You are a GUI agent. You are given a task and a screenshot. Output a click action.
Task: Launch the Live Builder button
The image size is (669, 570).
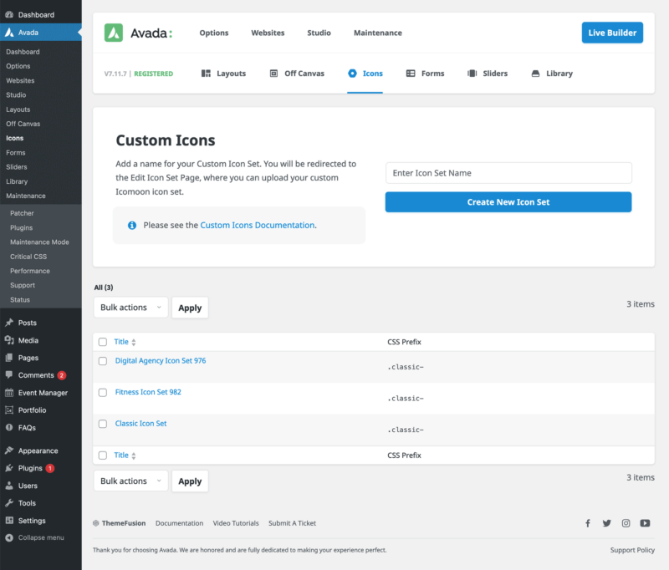tap(612, 33)
